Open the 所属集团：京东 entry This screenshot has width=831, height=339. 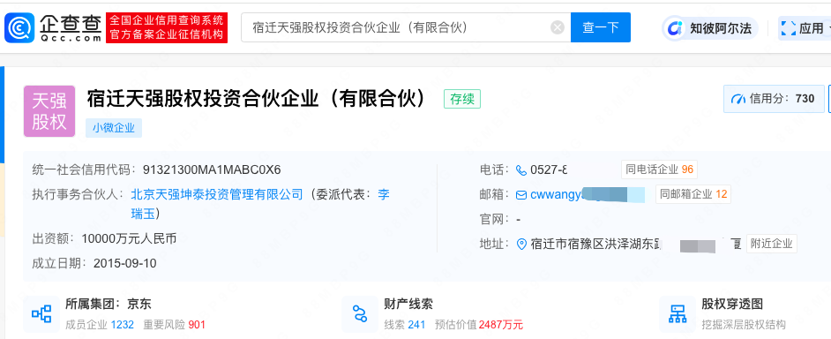(x=109, y=304)
